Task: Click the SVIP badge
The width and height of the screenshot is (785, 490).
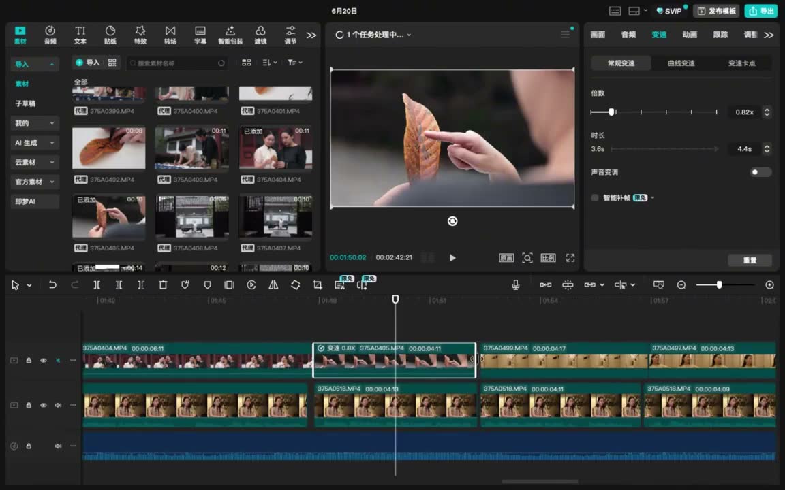Action: (x=669, y=11)
